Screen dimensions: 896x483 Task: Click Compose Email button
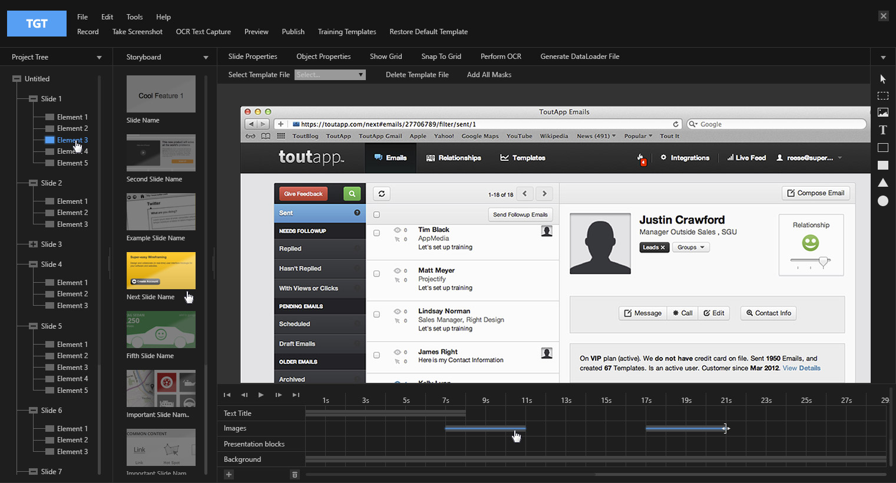coord(816,193)
